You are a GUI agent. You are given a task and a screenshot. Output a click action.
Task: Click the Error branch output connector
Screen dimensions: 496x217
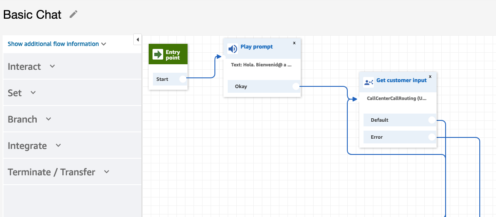432,137
